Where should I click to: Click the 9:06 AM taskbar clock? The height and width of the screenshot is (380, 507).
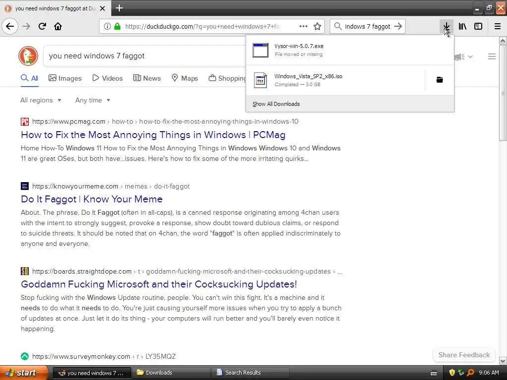tap(489, 373)
